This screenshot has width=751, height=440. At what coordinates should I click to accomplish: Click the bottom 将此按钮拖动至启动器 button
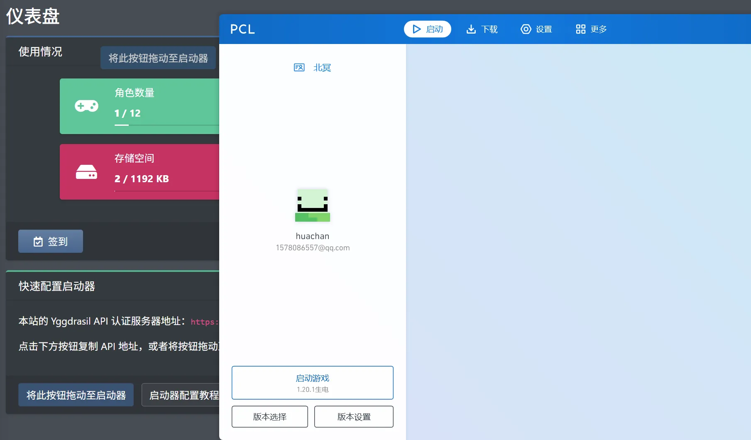[76, 395]
